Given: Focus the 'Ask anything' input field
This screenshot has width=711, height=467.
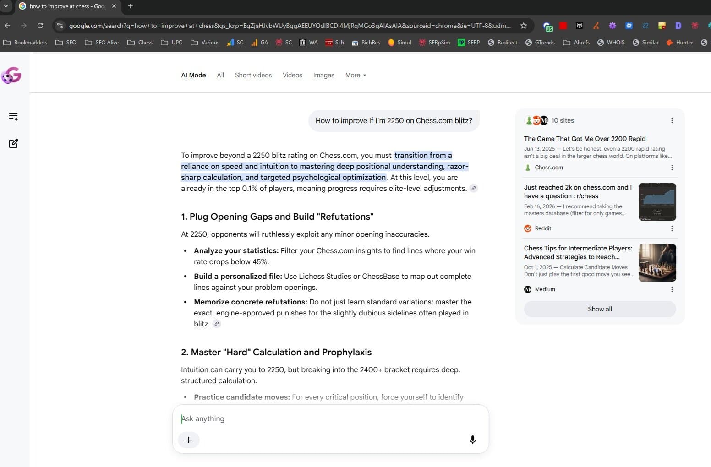Looking at the screenshot, I should [330, 418].
